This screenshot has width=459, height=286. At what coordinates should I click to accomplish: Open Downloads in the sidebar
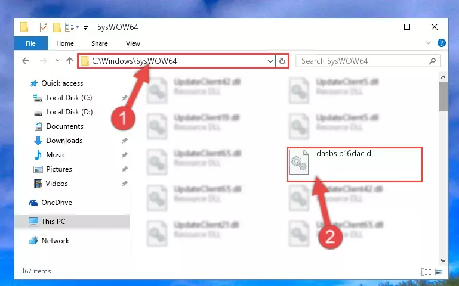click(64, 141)
